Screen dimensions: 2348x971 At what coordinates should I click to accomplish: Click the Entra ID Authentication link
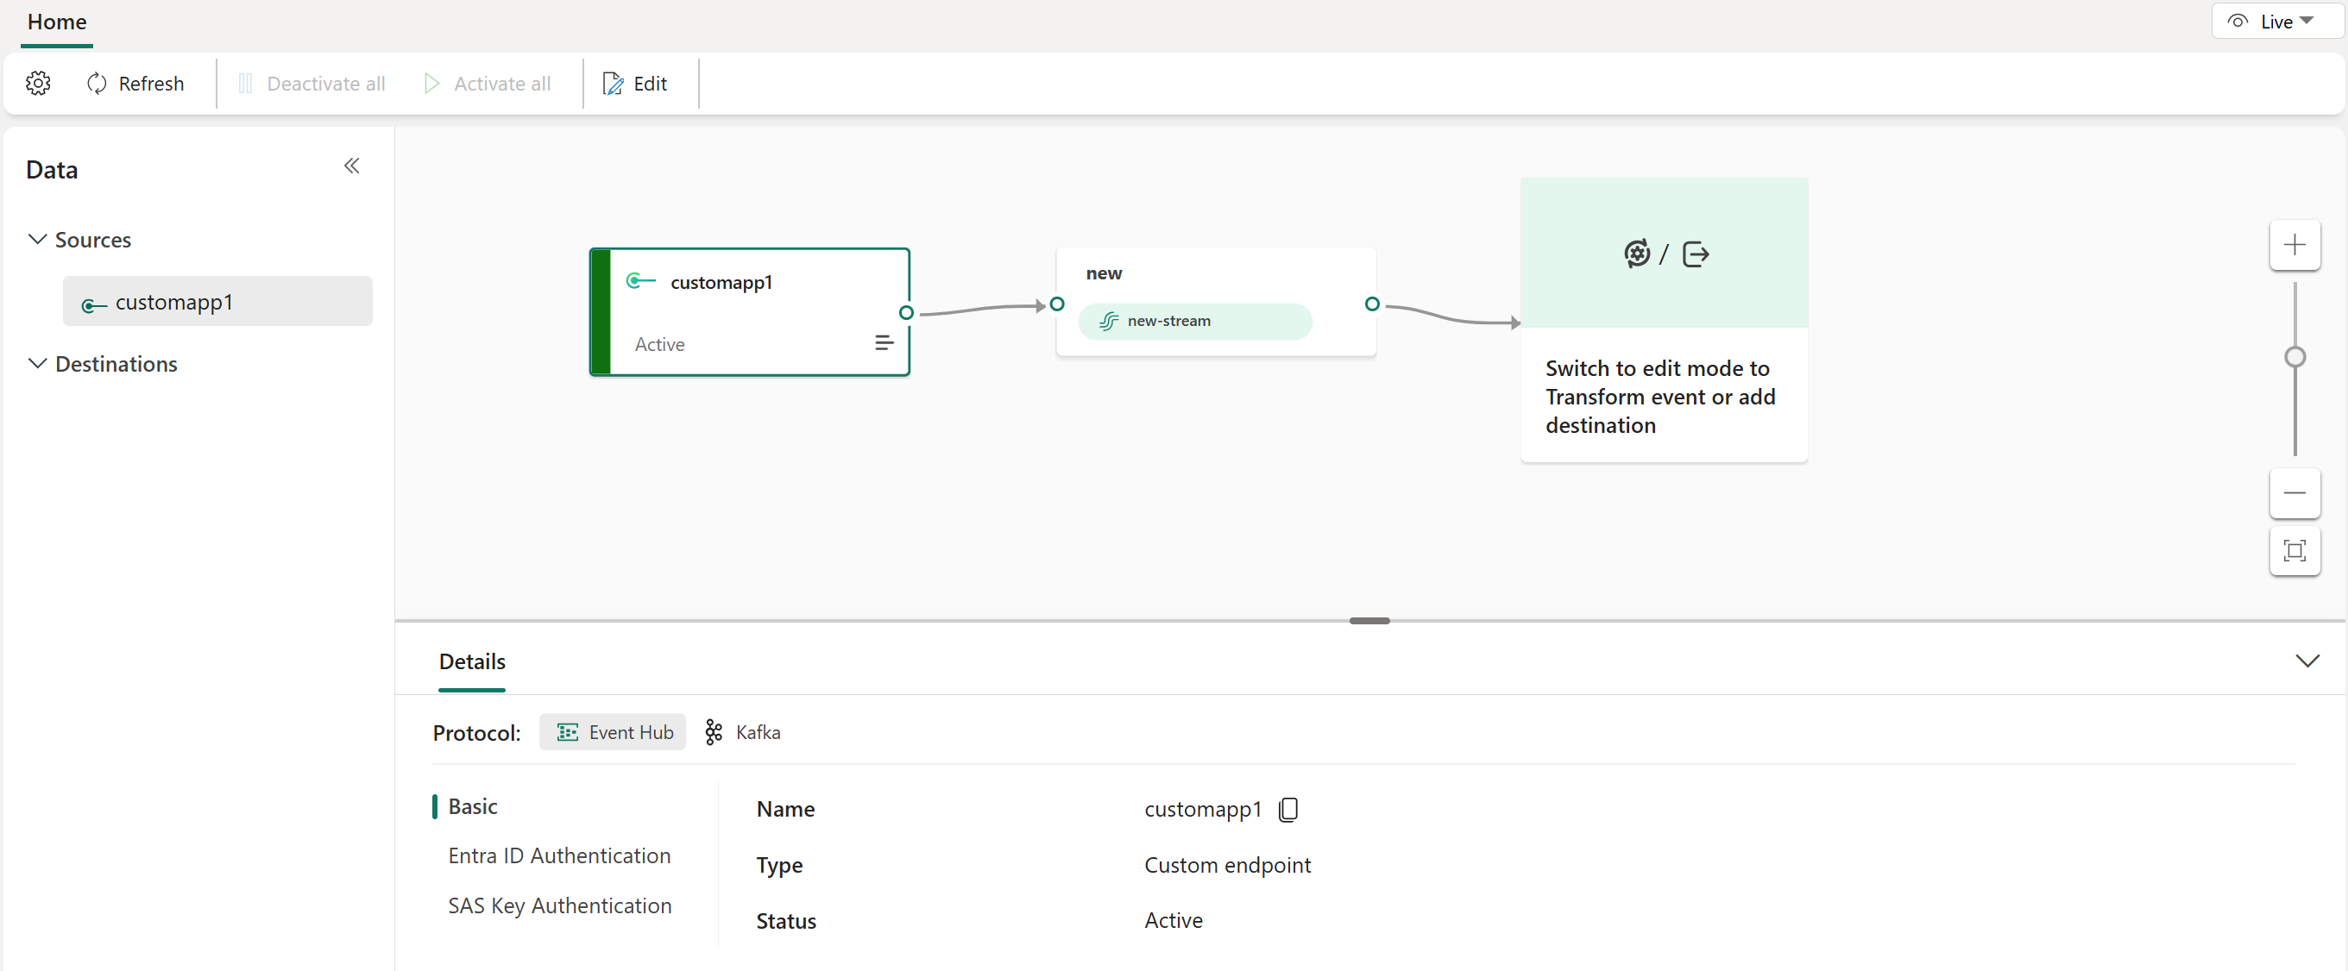557,855
